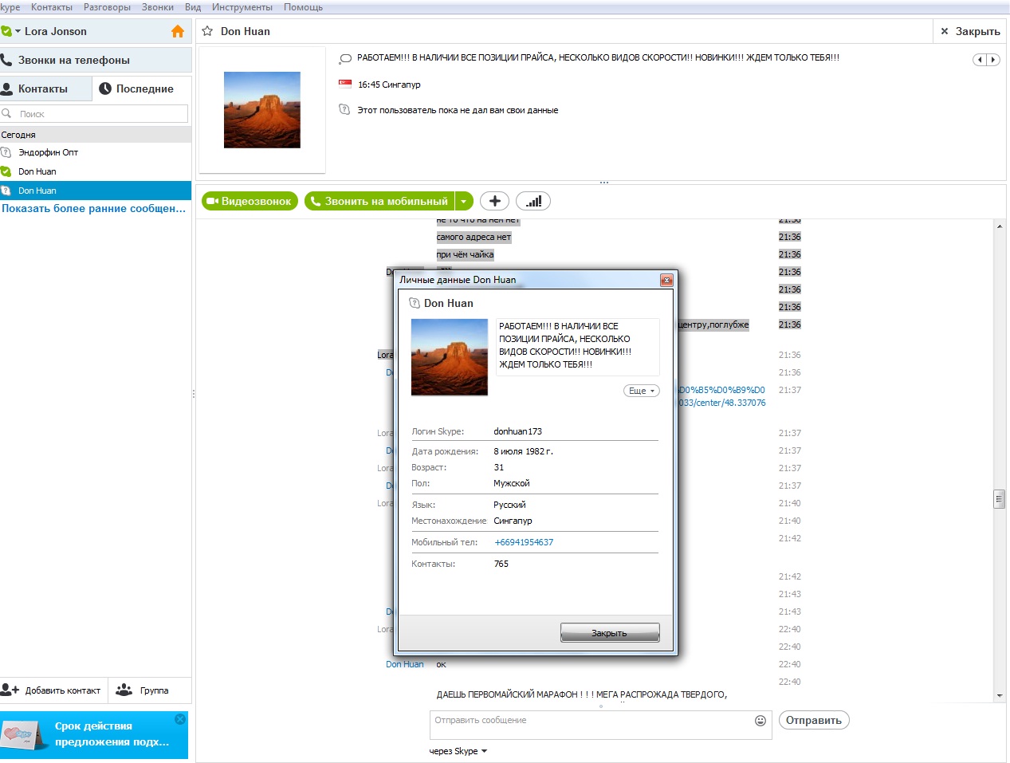Image resolution: width=1010 pixels, height=763 pixels.
Task: Click the Singapore flag icon
Action: click(x=345, y=84)
